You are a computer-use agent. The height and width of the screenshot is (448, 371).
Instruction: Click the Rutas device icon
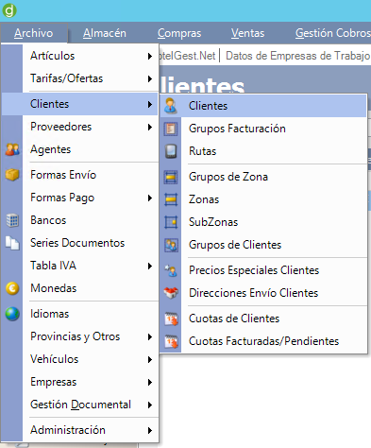tap(171, 151)
